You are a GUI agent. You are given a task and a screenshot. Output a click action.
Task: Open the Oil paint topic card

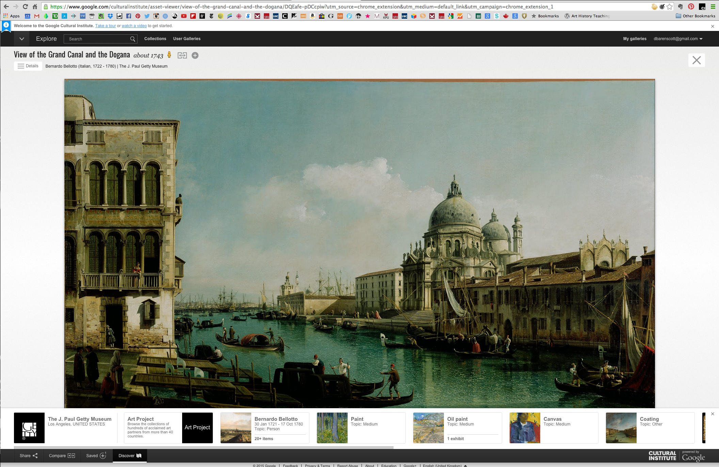click(458, 428)
